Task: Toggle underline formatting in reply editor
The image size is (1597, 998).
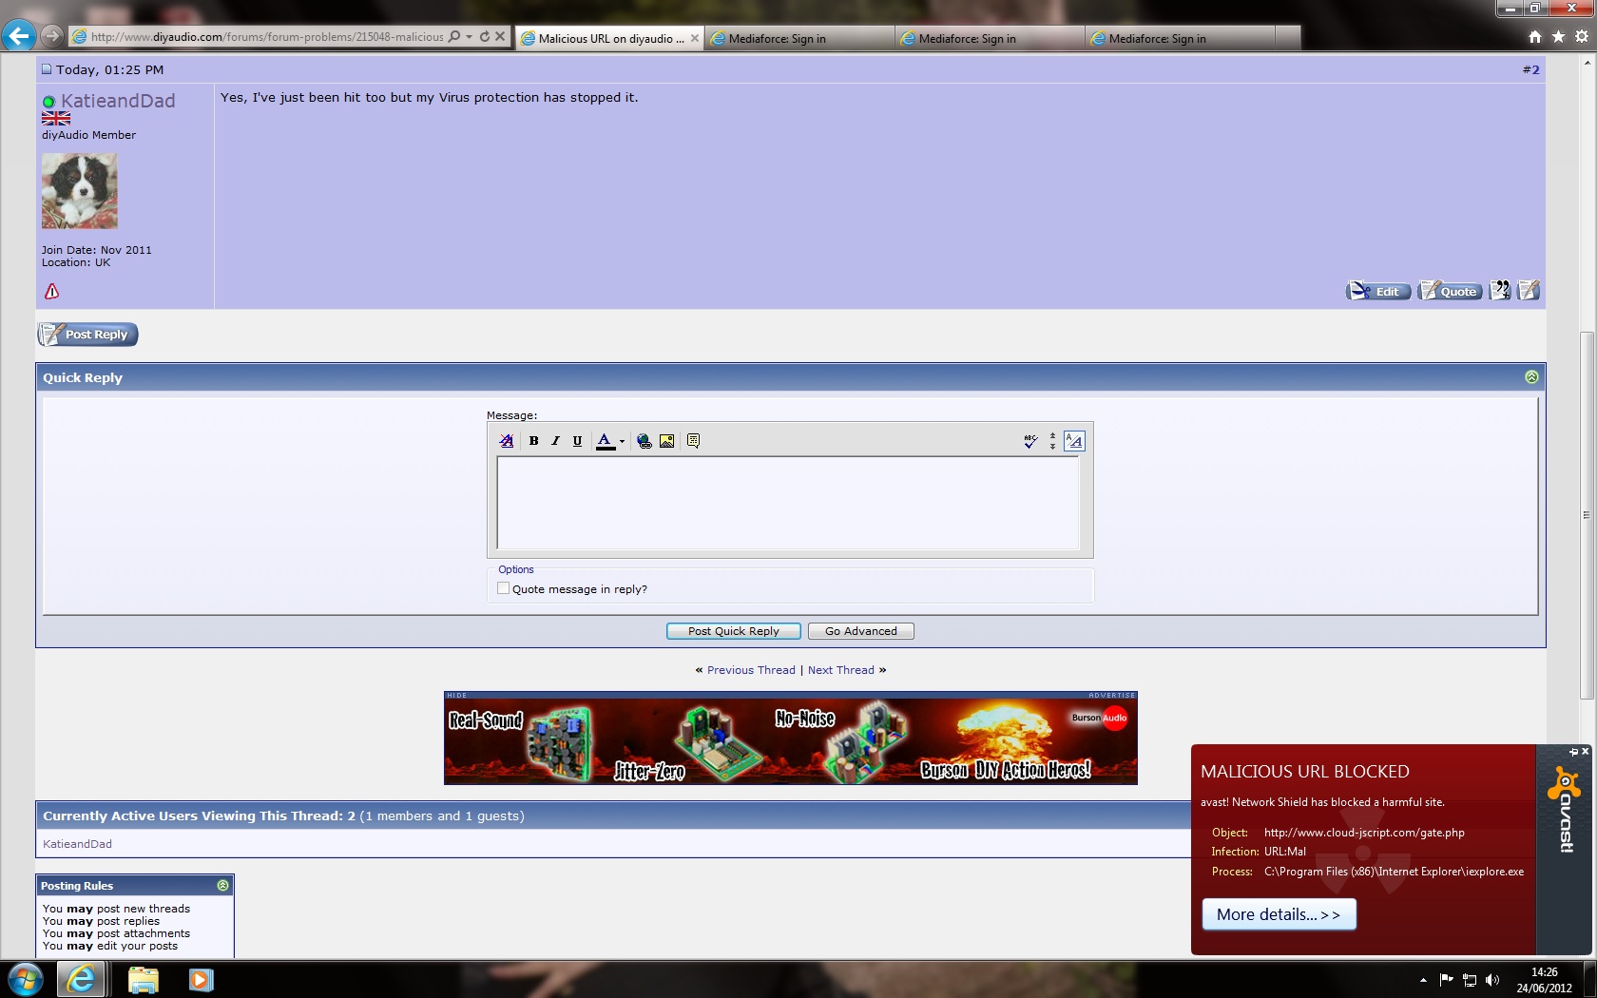Action: [577, 441]
